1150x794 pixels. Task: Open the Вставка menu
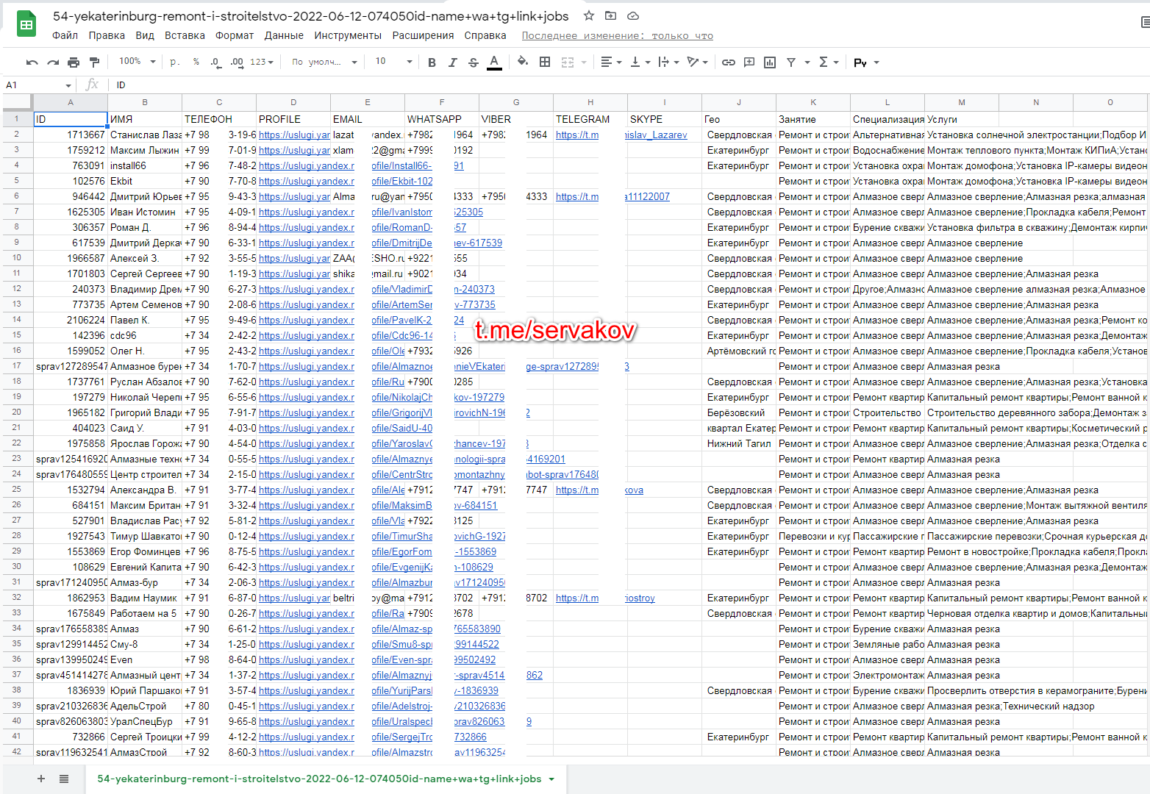pyautogui.click(x=185, y=35)
